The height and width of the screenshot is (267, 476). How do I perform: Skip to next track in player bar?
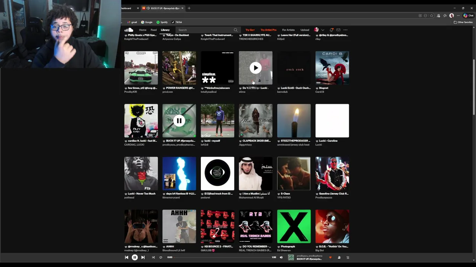tap(143, 257)
